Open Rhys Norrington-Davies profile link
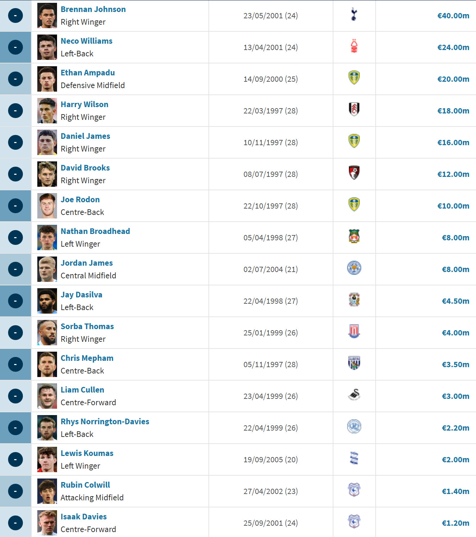 105,421
